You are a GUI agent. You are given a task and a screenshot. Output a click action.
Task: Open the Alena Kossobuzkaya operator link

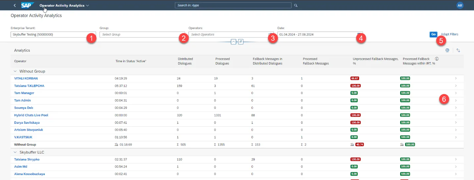[29, 174]
